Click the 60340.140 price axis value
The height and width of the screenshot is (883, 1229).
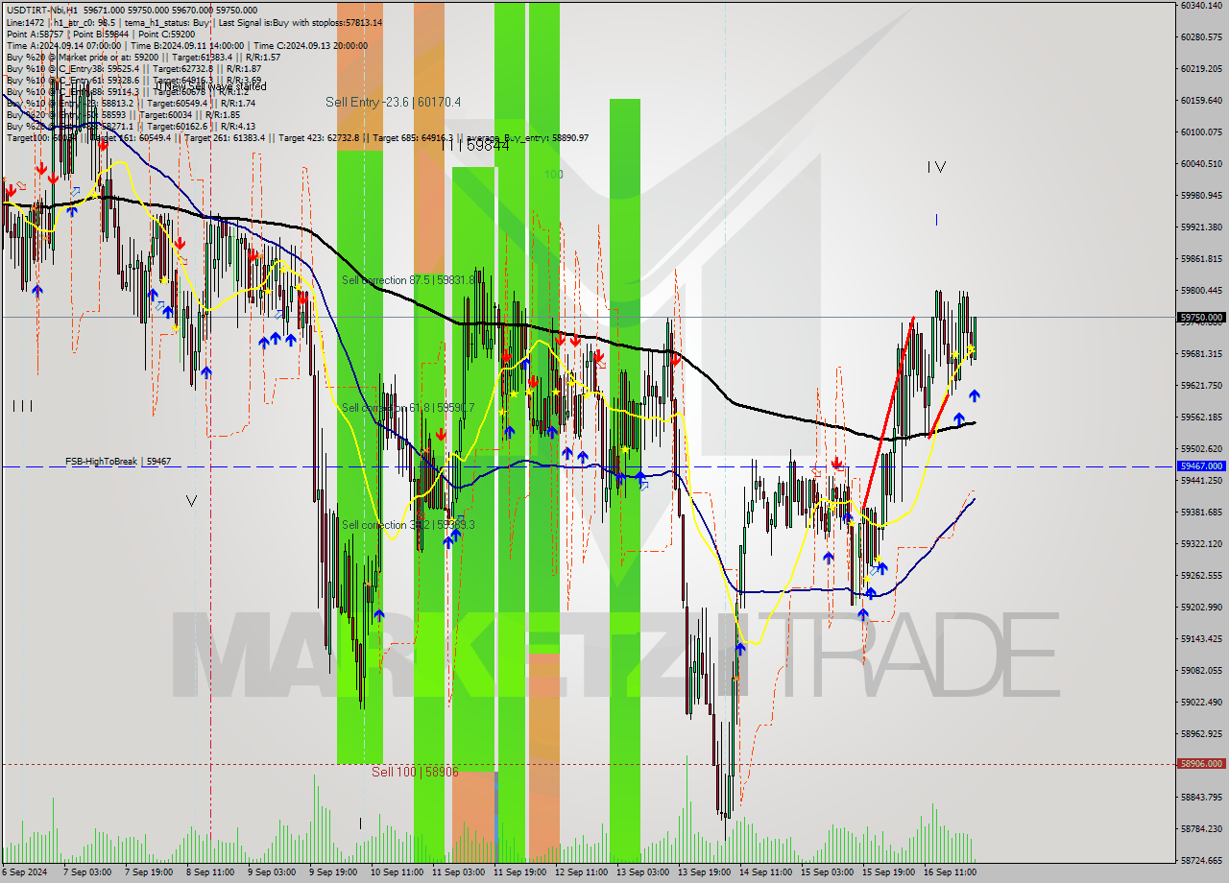(x=1202, y=5)
